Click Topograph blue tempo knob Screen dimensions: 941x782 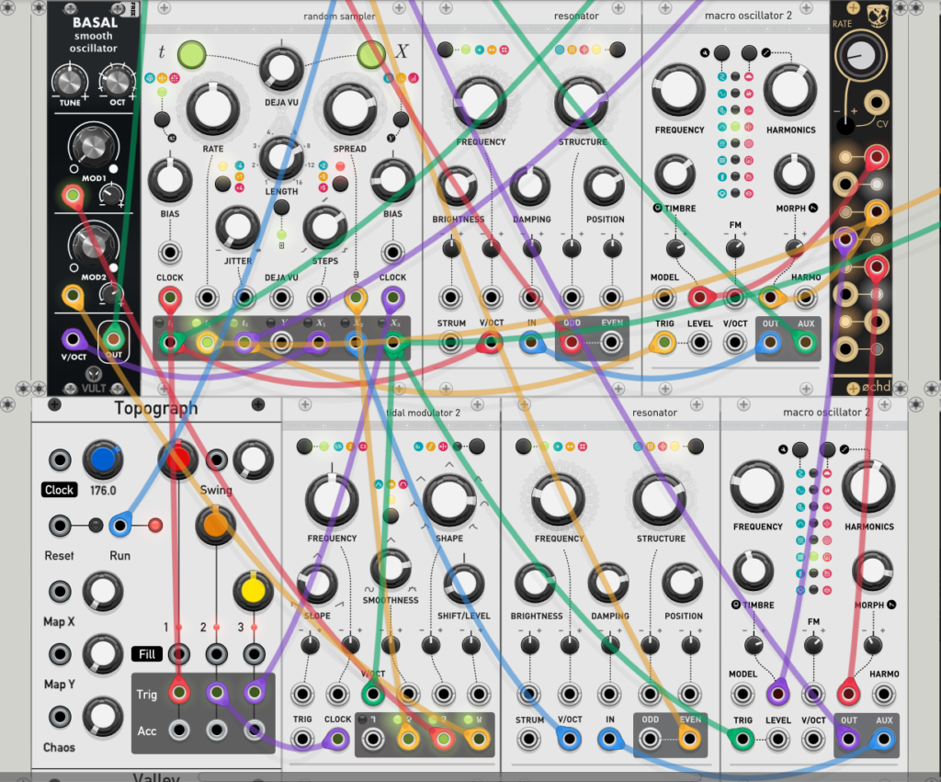(x=103, y=460)
